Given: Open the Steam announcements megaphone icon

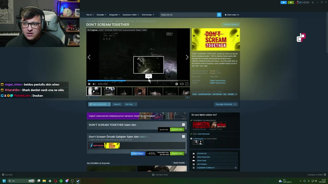Looking at the screenshot, I should (284, 2).
